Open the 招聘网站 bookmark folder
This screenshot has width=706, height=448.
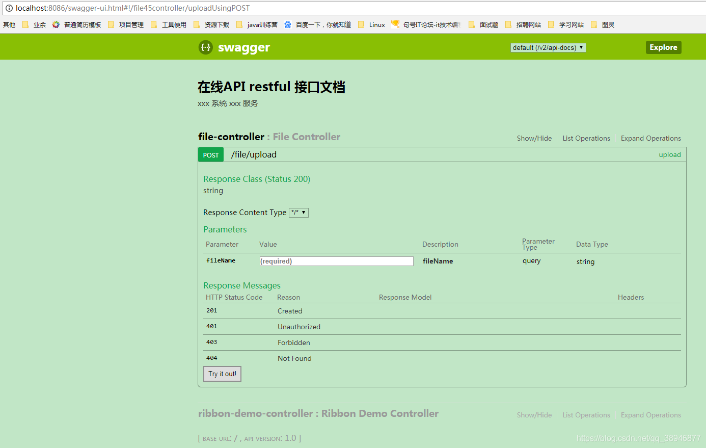pos(523,24)
